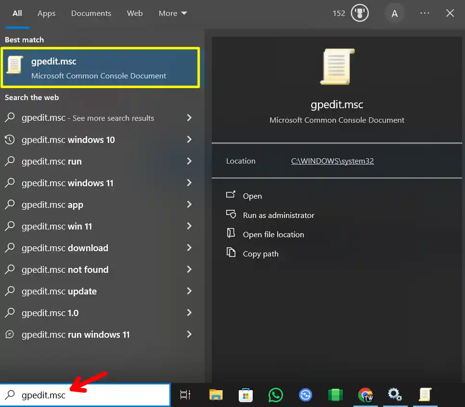Click 'Run as administrator' for gpedit.msc
This screenshot has width=465, height=407.
[278, 215]
